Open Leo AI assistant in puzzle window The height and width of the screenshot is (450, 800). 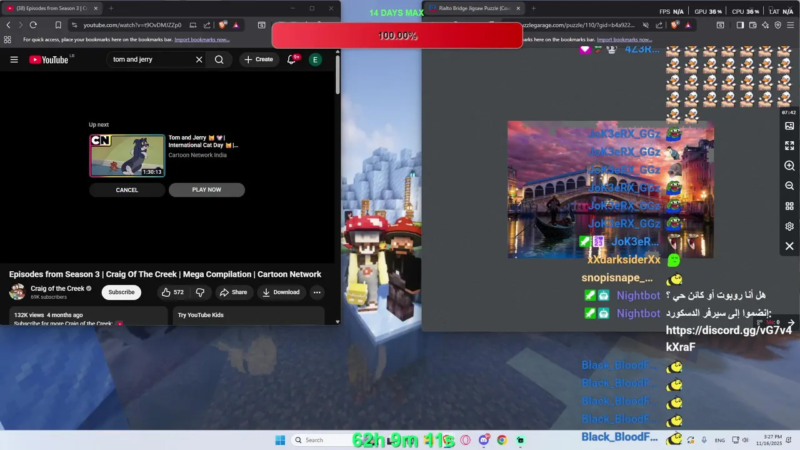tap(765, 25)
